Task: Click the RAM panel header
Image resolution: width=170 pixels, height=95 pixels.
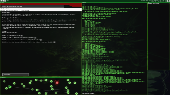Action: [x=159, y=2]
